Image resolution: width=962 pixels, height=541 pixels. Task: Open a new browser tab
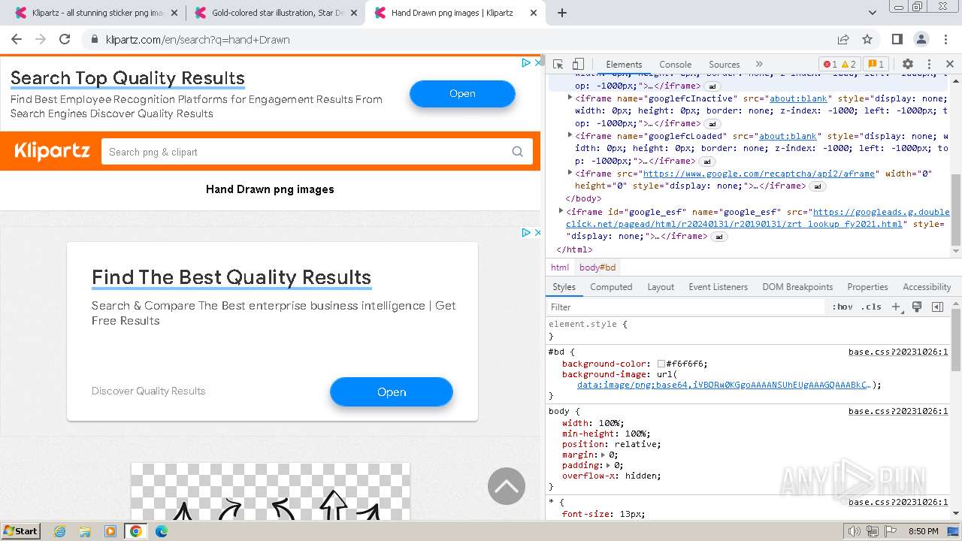[562, 13]
